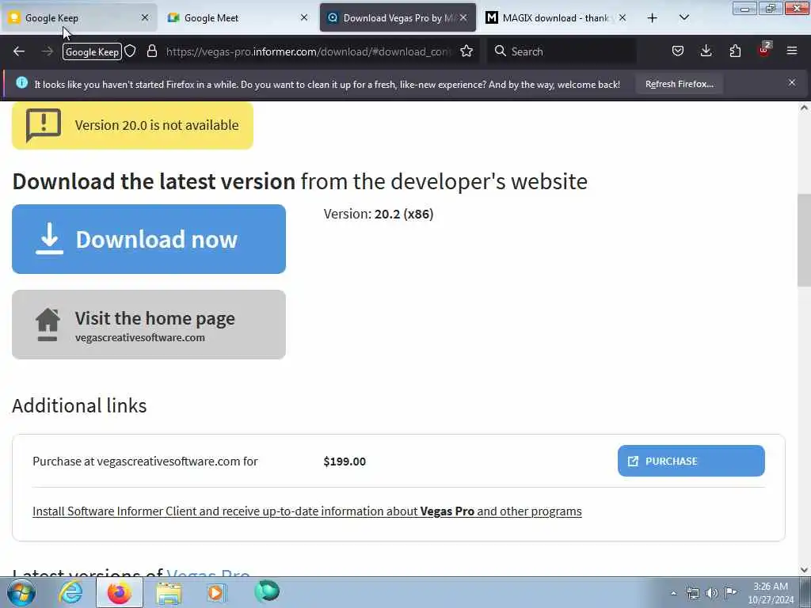
Task: Click the forward navigation arrow
Action: point(47,51)
